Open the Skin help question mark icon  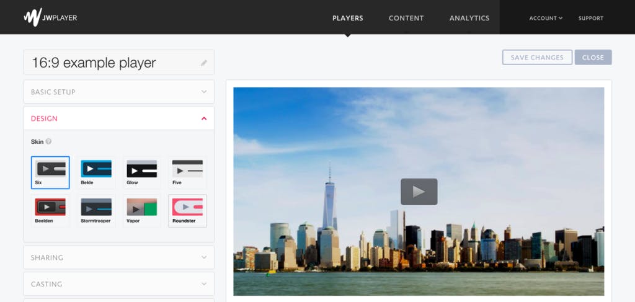[x=48, y=141]
